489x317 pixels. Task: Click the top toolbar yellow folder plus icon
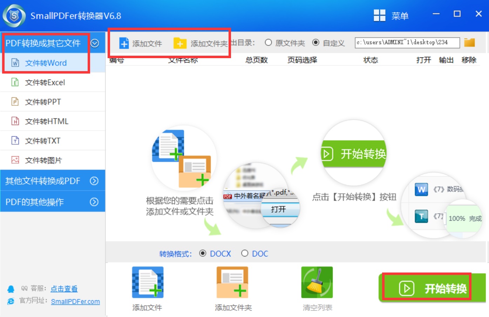[180, 43]
